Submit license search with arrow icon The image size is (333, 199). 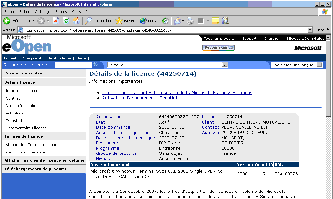[x=95, y=64]
